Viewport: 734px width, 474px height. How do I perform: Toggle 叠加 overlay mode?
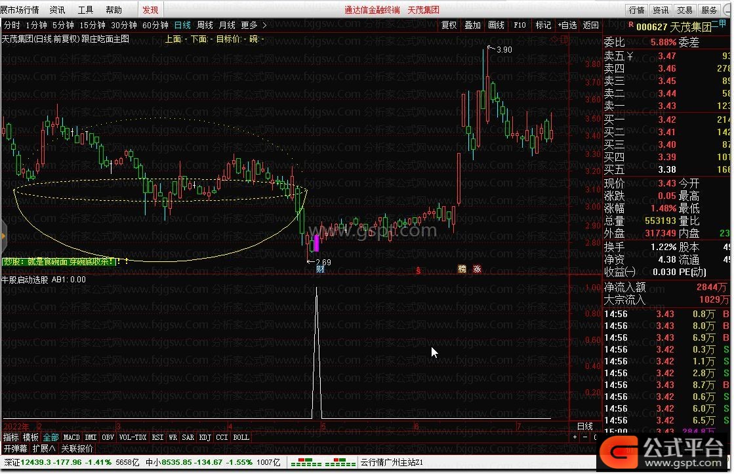[x=472, y=26]
